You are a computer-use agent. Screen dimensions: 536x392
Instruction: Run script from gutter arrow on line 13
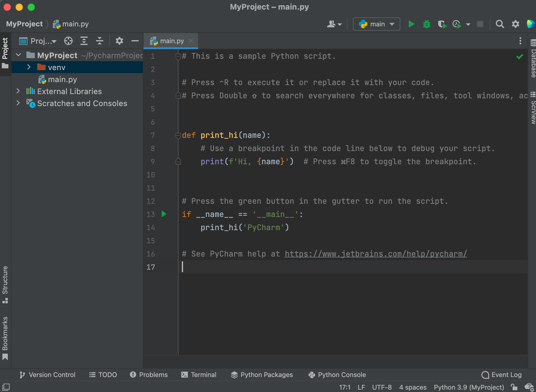[x=164, y=214]
